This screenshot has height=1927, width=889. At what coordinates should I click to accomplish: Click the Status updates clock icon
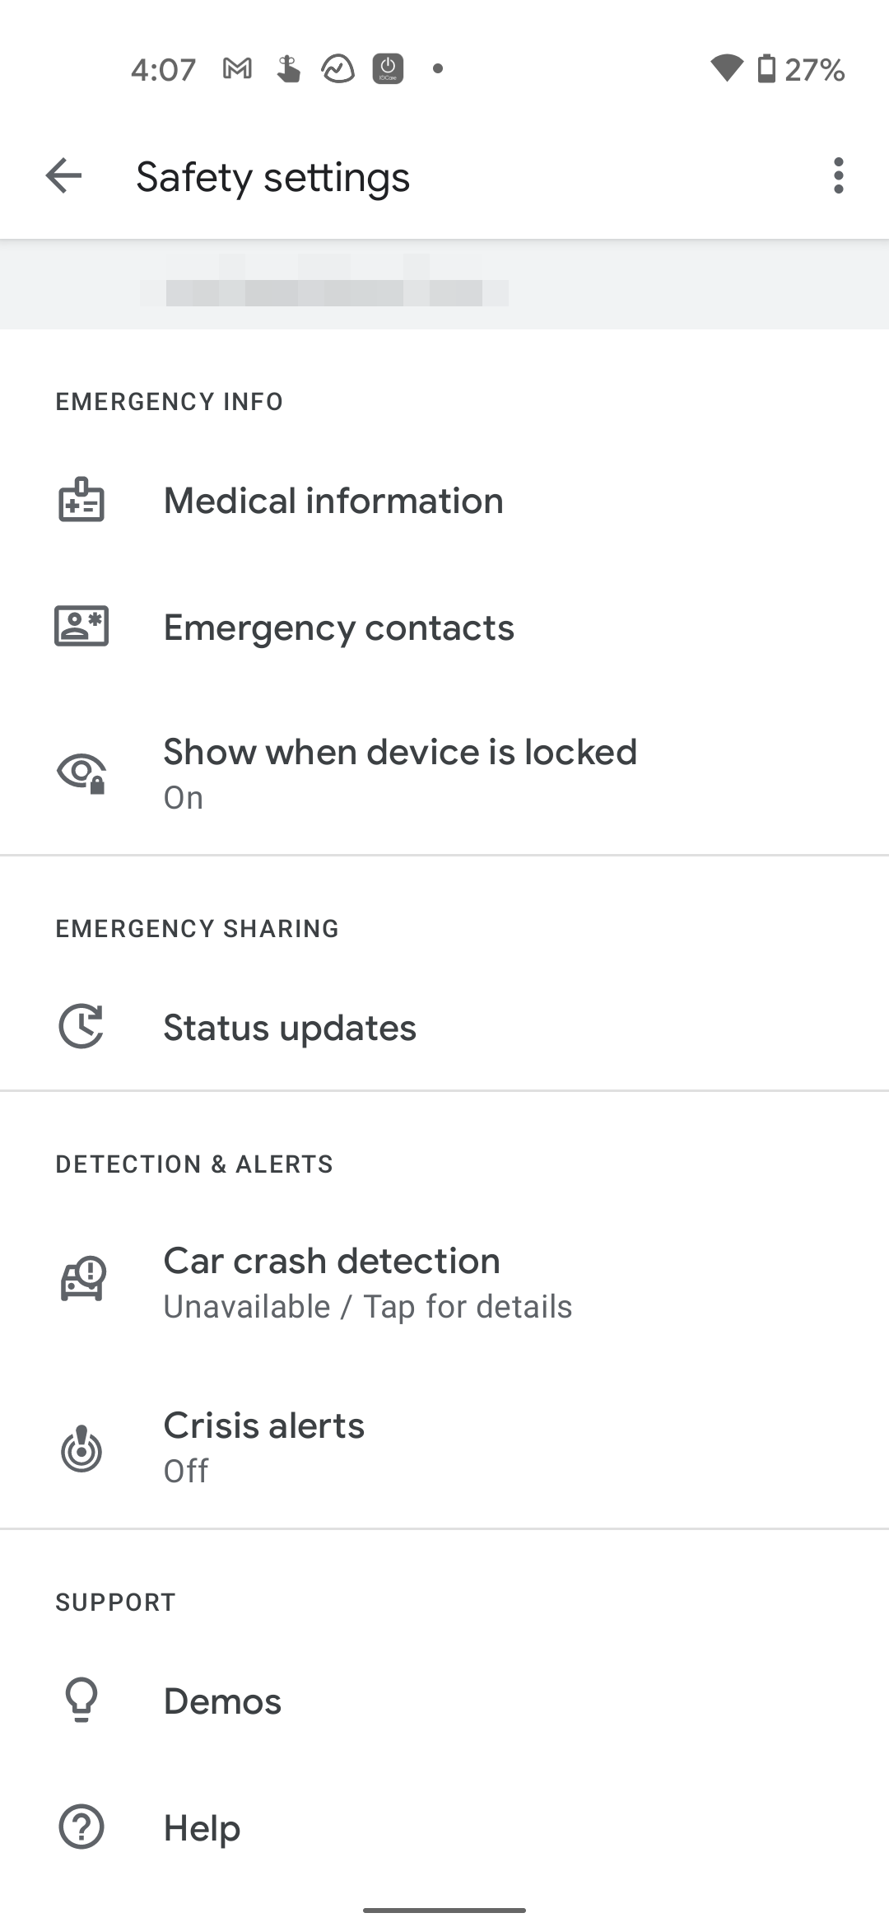81,1026
